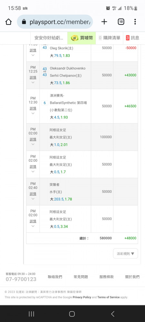Tap the browser home icon

[8, 22]
